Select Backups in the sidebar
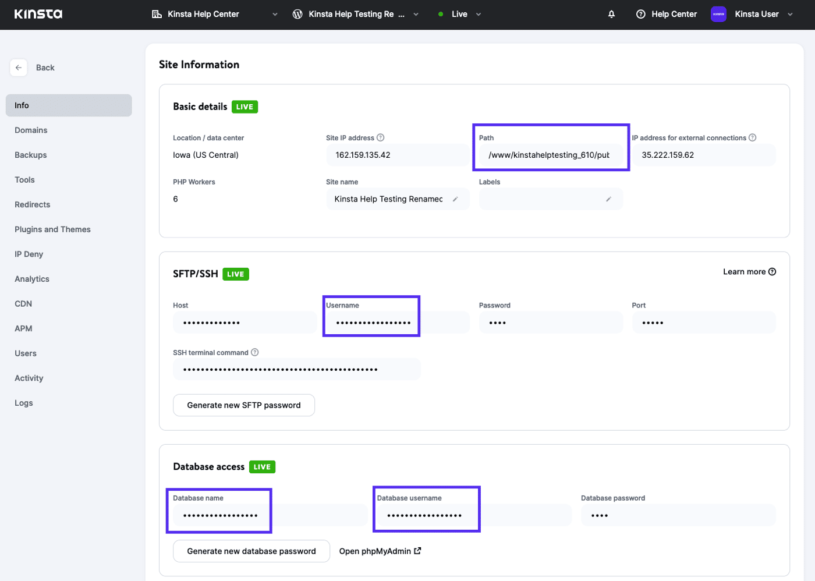815x581 pixels. pyautogui.click(x=31, y=155)
